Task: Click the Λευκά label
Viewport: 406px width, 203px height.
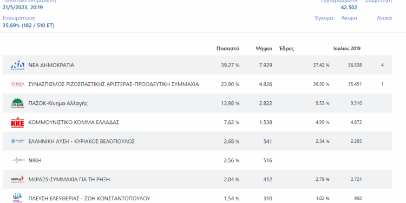Action: click(x=384, y=18)
